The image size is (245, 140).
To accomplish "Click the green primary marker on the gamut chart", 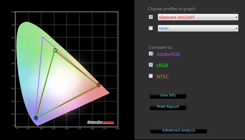I will point(55,50).
